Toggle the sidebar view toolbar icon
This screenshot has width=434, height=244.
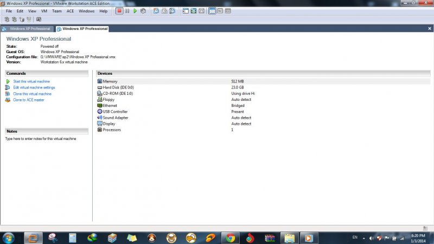coord(186,11)
